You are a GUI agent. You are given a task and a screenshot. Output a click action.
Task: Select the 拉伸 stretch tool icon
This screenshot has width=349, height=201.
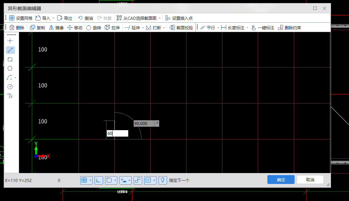coord(107,28)
